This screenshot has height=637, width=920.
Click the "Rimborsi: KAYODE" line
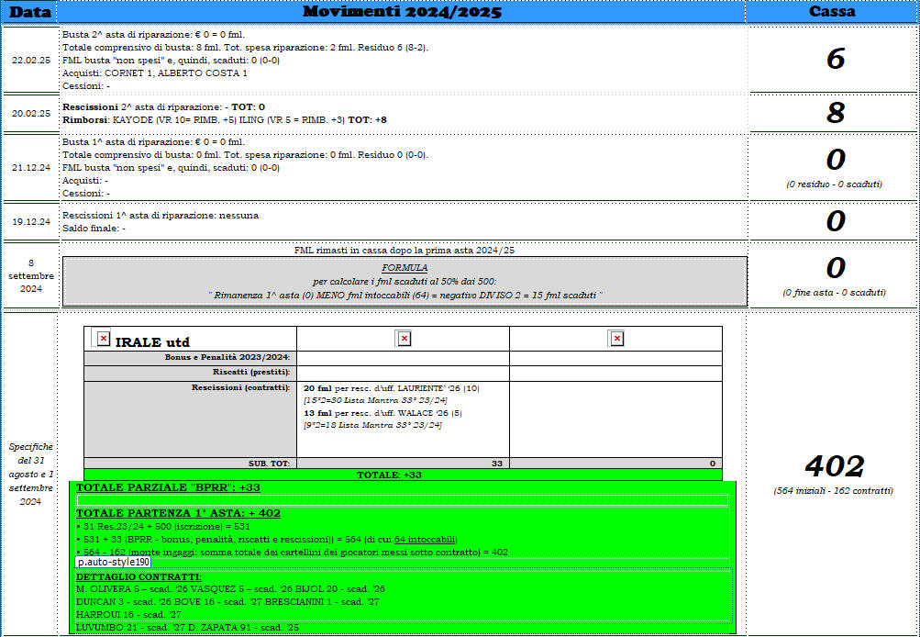(x=224, y=119)
